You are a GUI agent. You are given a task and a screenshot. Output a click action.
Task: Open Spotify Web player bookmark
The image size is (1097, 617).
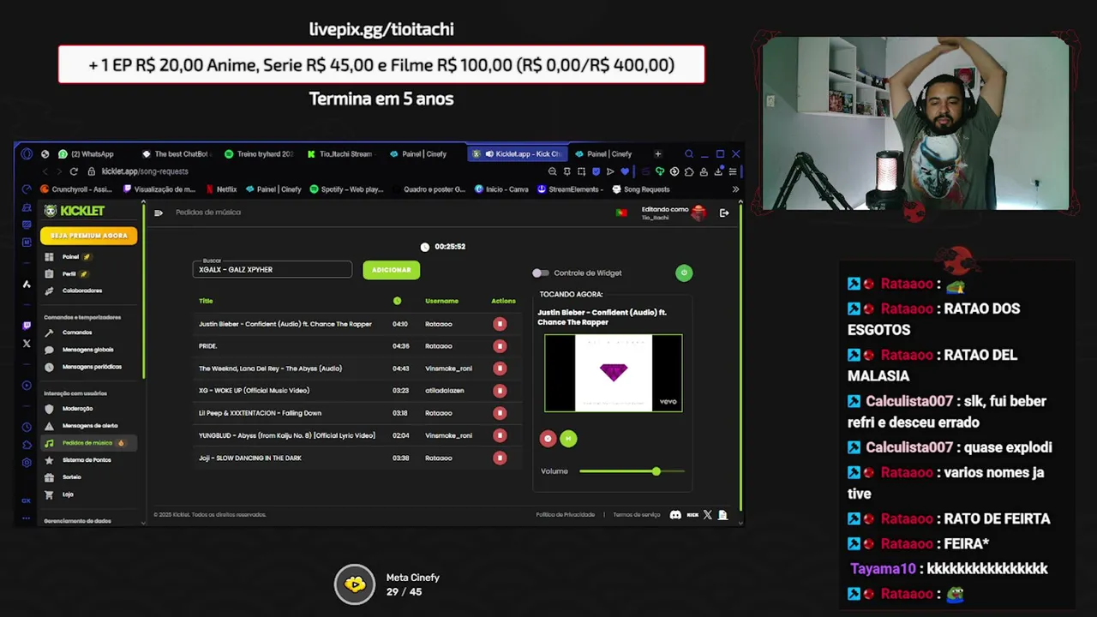tap(347, 189)
